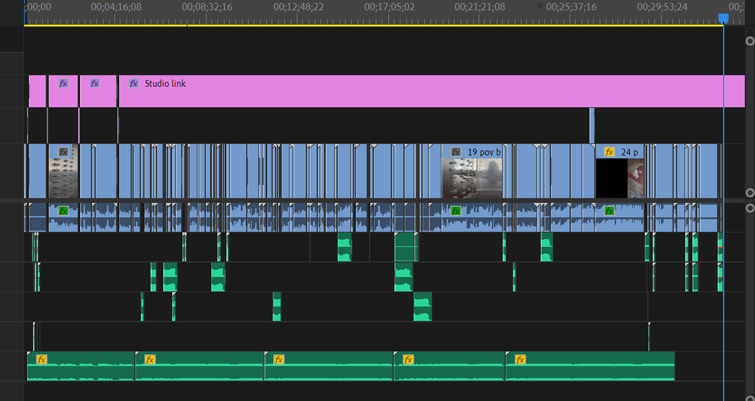Click the 00;08;32;16 timecode on the ruler
The height and width of the screenshot is (401, 755).
click(207, 7)
